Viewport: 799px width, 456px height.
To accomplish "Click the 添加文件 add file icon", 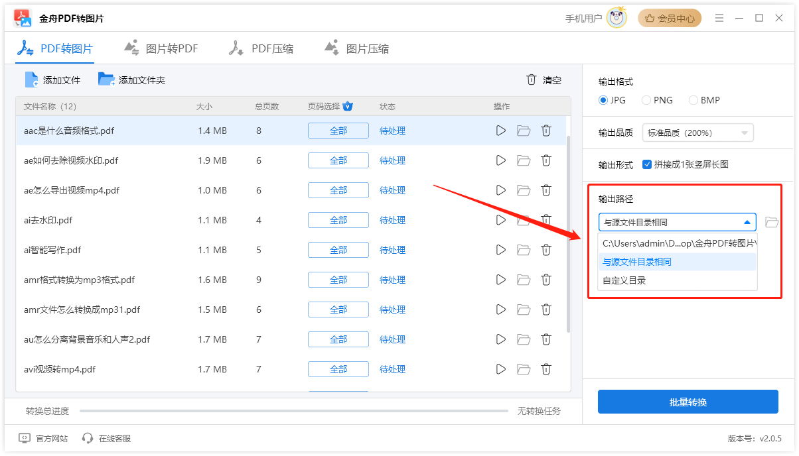I will 31,79.
